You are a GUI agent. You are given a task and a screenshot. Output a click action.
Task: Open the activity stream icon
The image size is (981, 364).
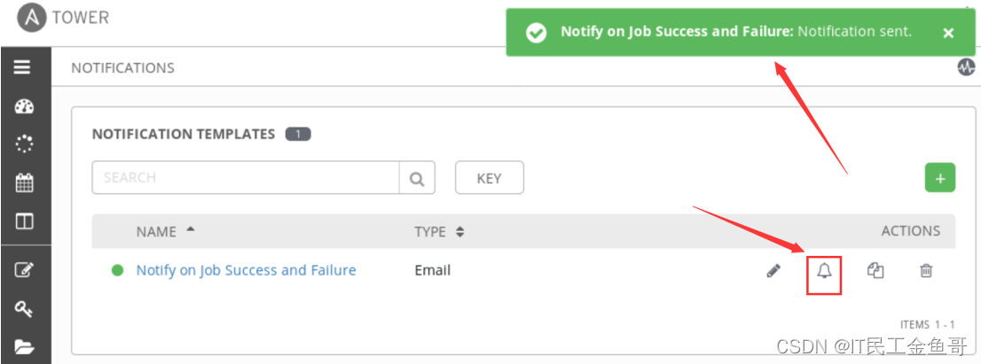(x=965, y=67)
